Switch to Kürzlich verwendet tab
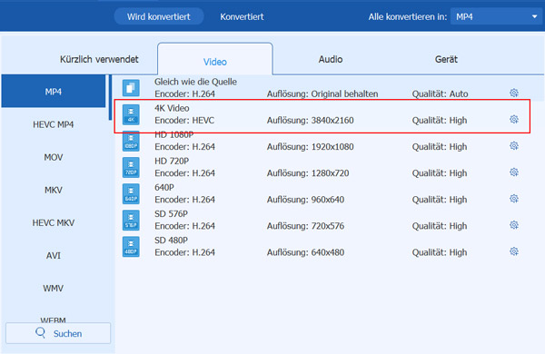Viewport: 545px width, 354px height. pyautogui.click(x=99, y=59)
